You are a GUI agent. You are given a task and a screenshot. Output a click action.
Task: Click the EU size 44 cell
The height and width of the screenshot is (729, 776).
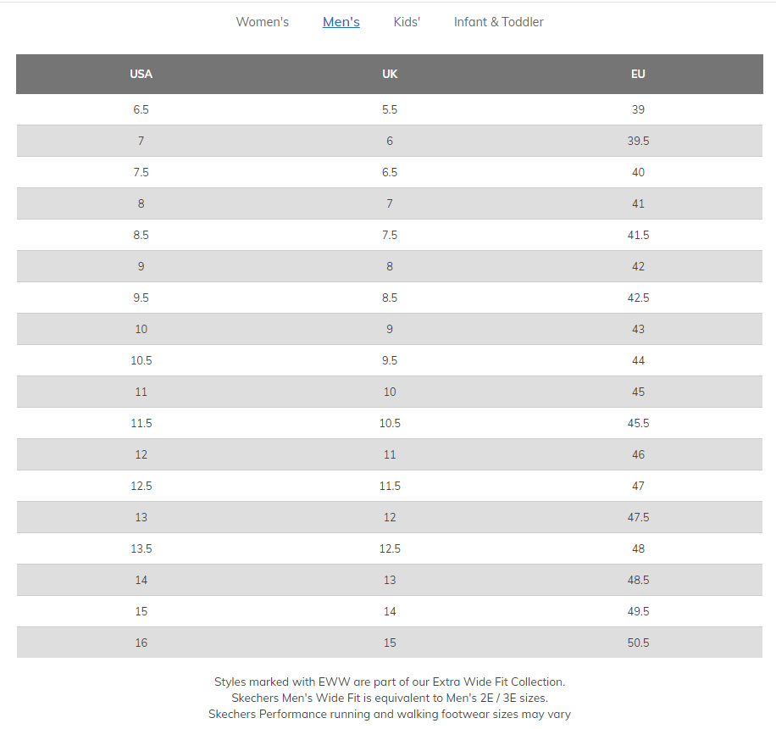(638, 360)
